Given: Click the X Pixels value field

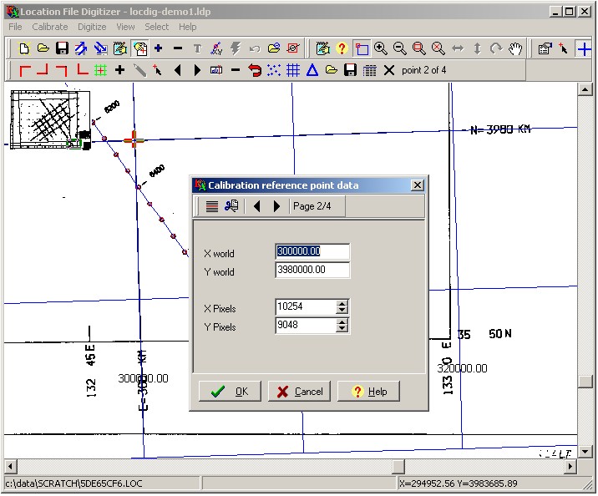Looking at the screenshot, I should coord(306,306).
